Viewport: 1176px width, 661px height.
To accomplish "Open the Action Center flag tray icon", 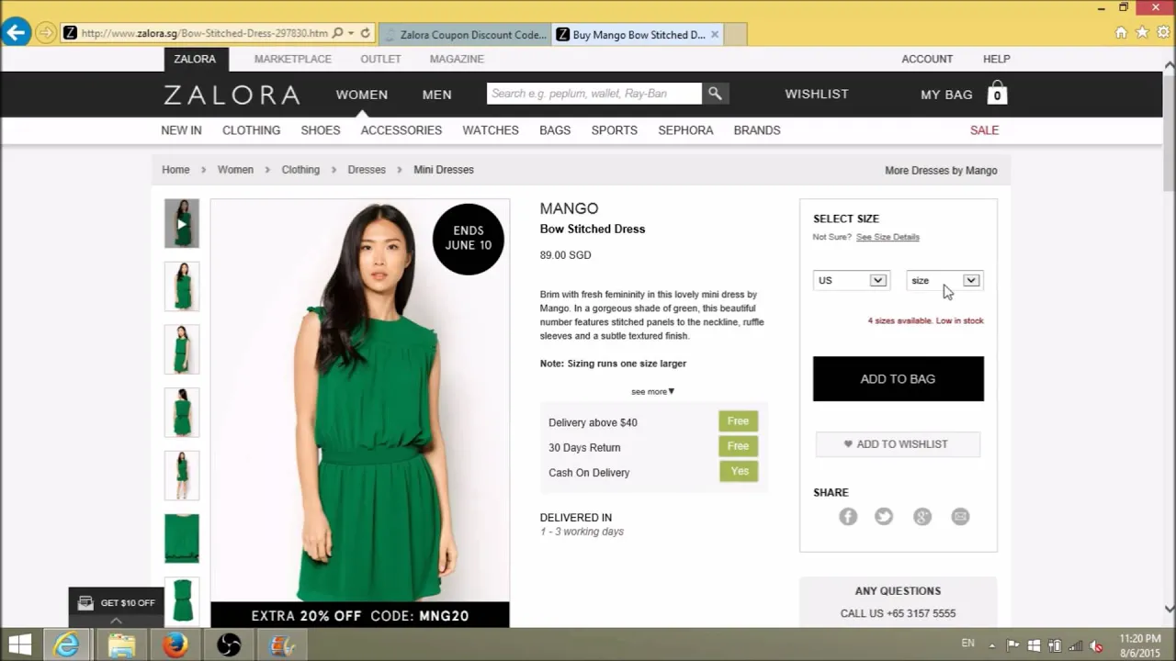I will click(x=1013, y=645).
